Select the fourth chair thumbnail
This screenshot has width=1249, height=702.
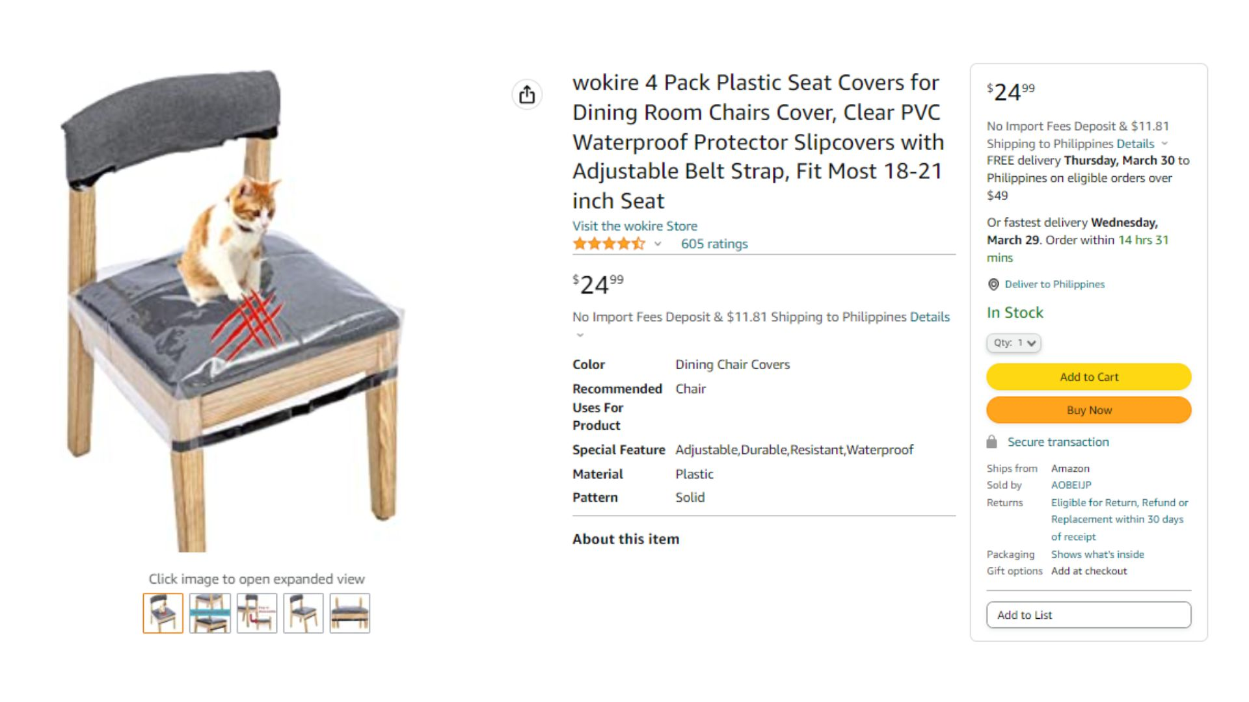pyautogui.click(x=303, y=613)
